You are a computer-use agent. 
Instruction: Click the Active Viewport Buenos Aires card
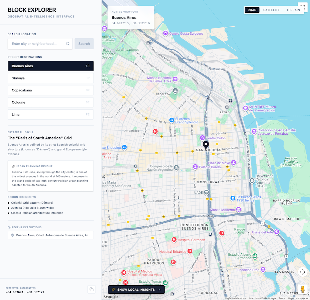131,18
